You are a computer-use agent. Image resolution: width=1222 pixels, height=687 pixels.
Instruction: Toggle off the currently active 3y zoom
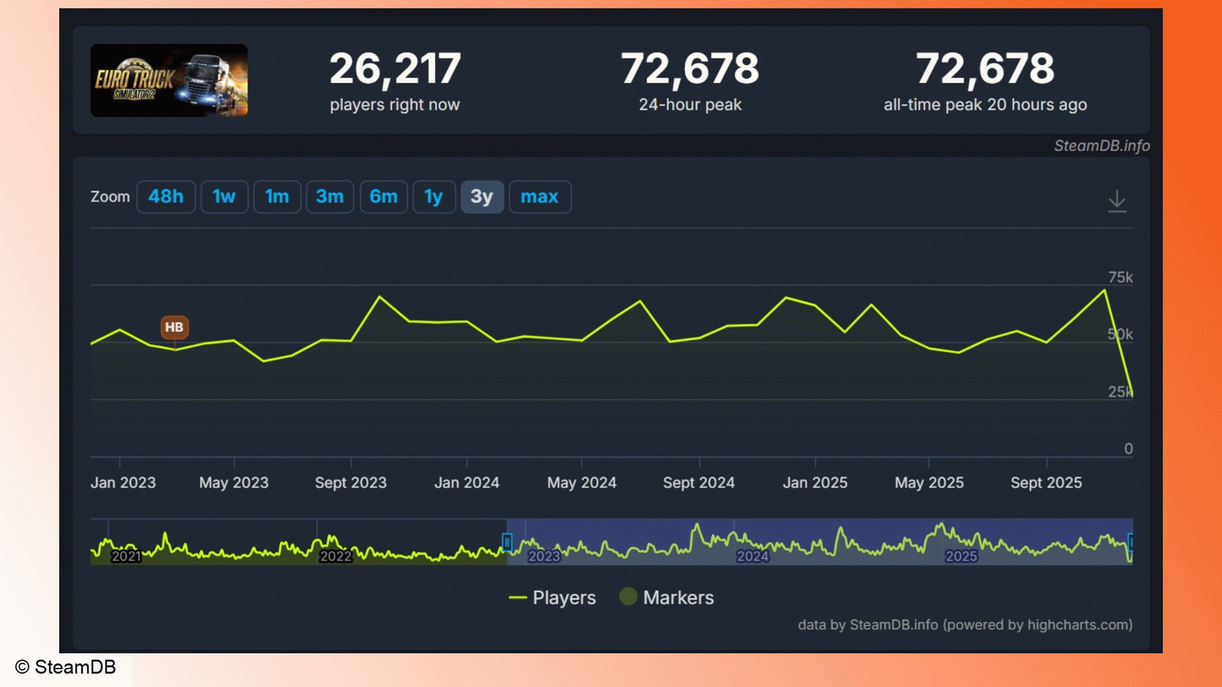482,197
